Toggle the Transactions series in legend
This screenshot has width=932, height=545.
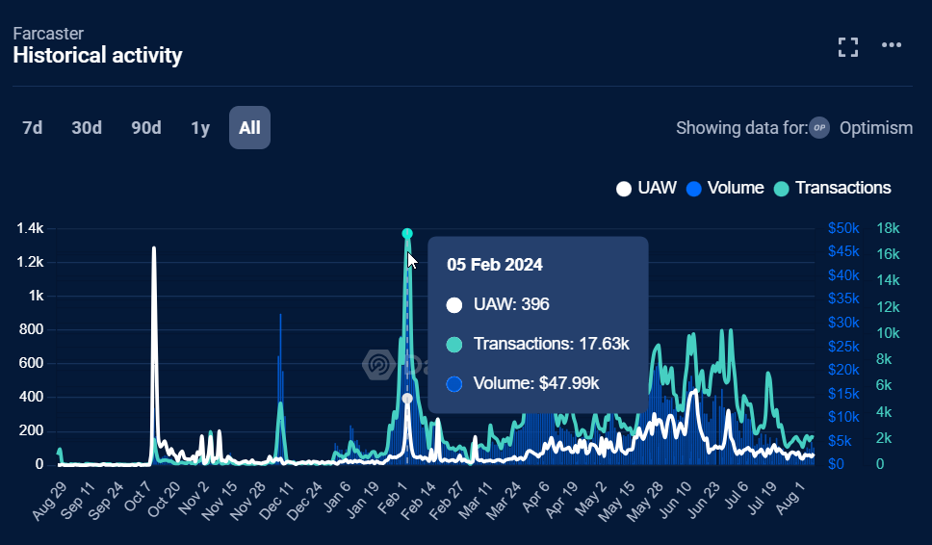pyautogui.click(x=832, y=189)
